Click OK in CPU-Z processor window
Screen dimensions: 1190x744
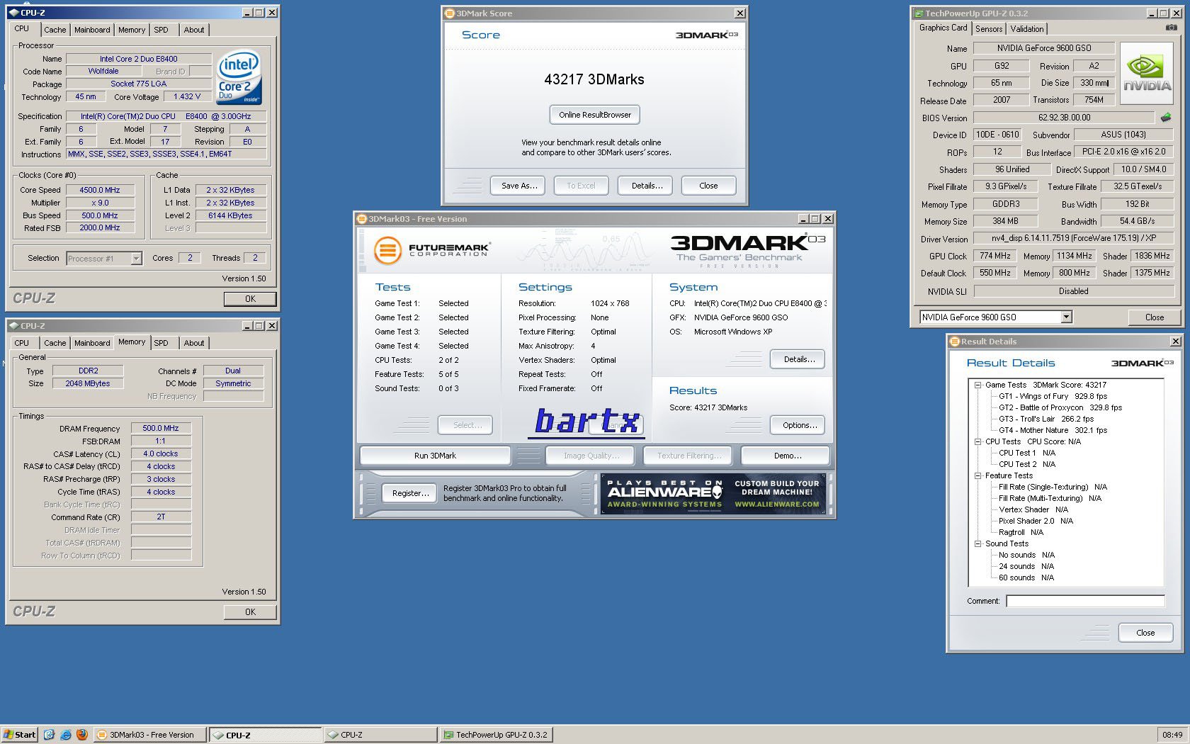(250, 299)
